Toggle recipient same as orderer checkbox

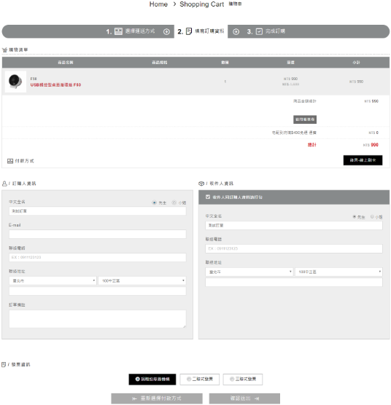point(208,197)
